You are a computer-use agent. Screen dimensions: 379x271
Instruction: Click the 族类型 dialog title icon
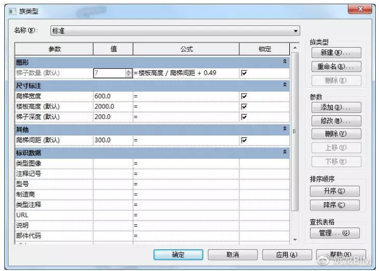pos(12,11)
